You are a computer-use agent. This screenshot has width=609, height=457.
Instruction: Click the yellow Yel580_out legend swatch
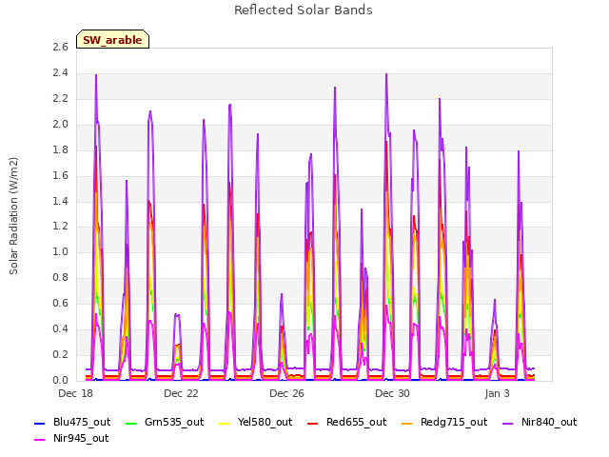pyautogui.click(x=225, y=423)
